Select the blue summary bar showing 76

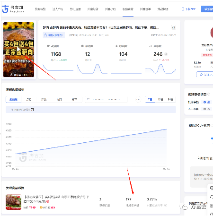coord(91,109)
